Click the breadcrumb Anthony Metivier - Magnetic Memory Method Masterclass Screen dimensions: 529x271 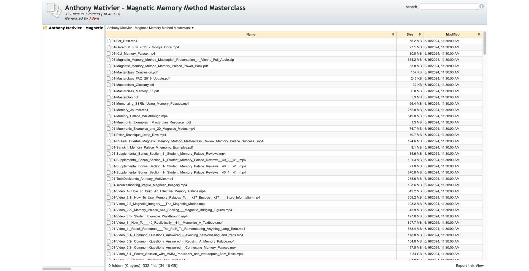[149, 28]
